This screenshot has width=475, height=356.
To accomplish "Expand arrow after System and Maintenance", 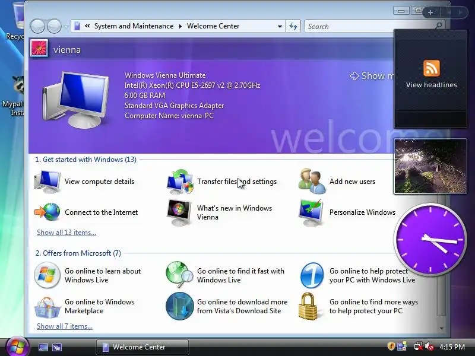I will pyautogui.click(x=180, y=26).
